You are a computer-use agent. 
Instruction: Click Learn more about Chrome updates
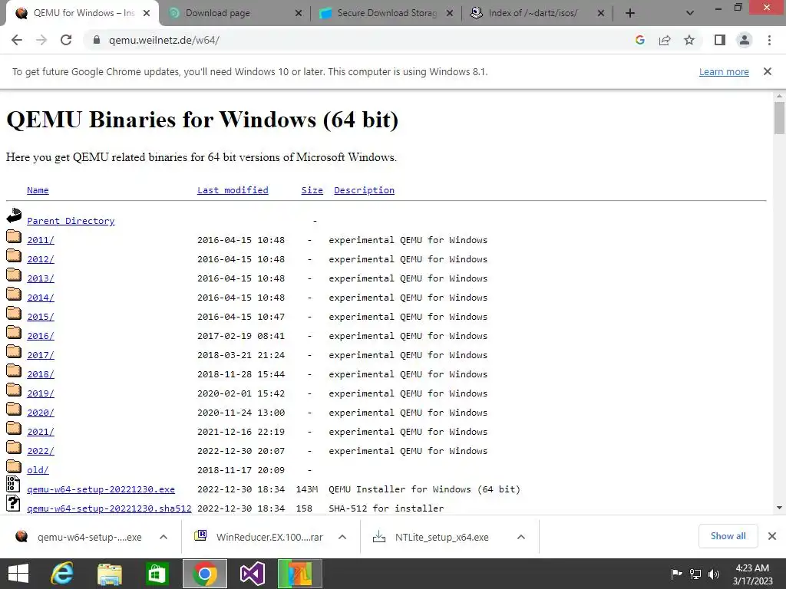(x=724, y=71)
